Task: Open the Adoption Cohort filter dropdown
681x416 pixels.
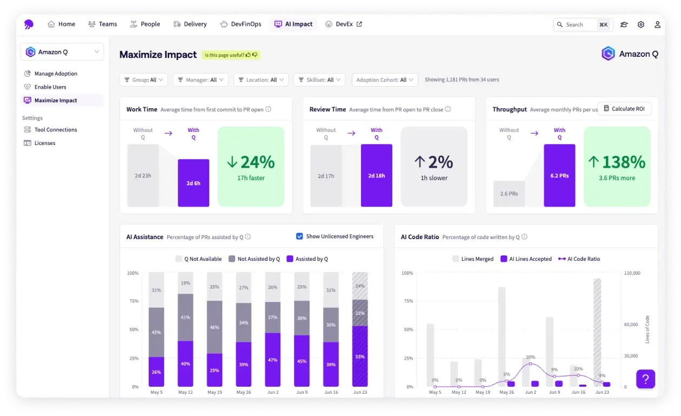Action: pos(385,80)
